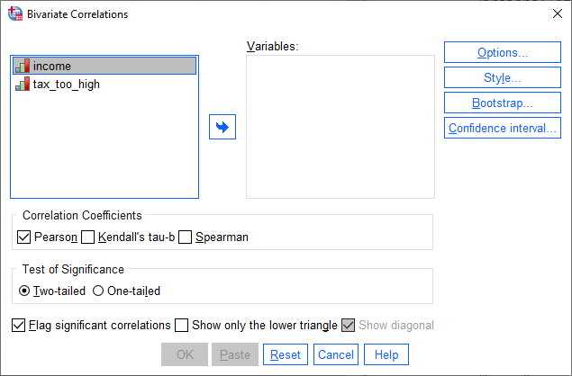Close the Bivariate Correlations dialog
The height and width of the screenshot is (376, 572).
[557, 13]
